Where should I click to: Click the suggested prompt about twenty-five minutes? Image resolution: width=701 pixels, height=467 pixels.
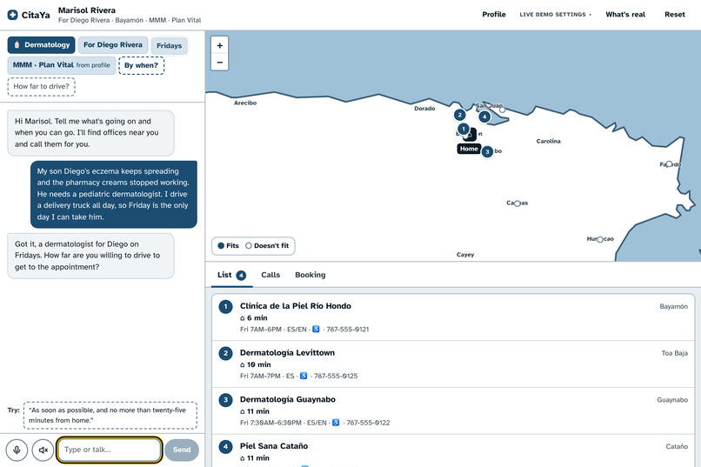click(110, 415)
